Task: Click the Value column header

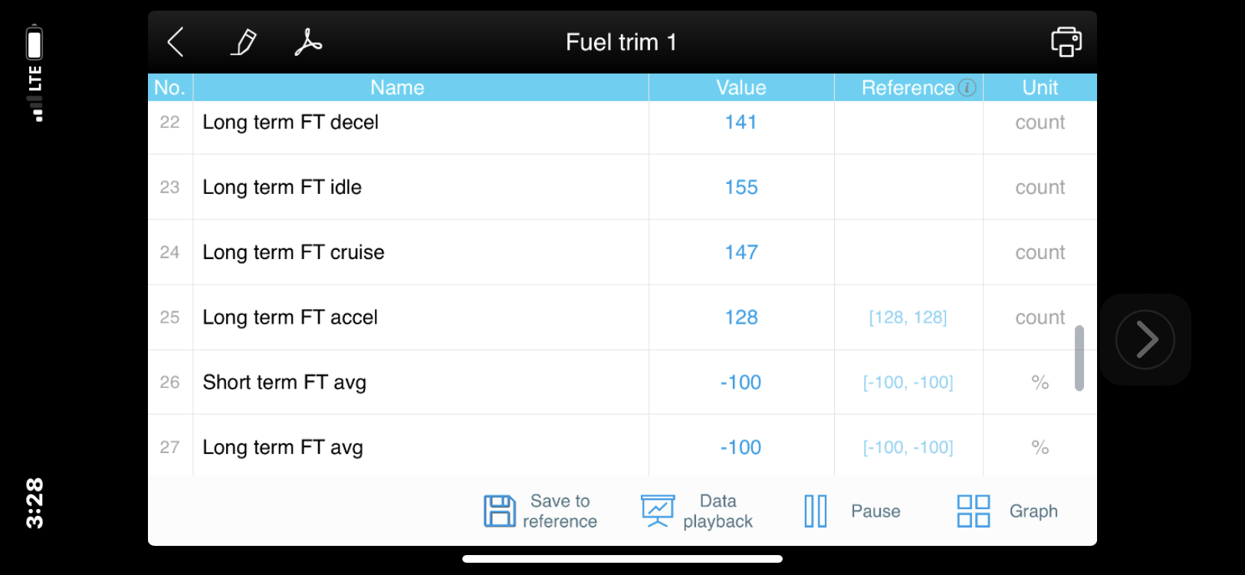Action: [741, 87]
